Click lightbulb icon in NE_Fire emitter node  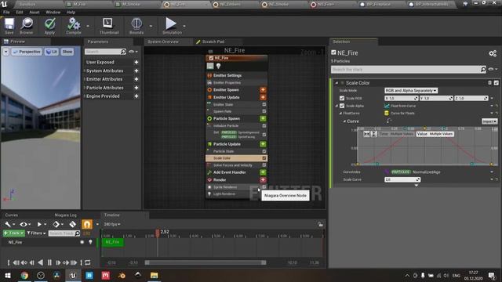tap(218, 66)
